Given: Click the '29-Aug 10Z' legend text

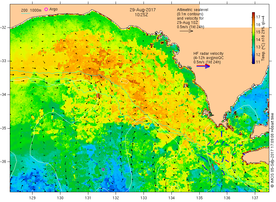Looking at the screenshot, I should pos(187,23).
